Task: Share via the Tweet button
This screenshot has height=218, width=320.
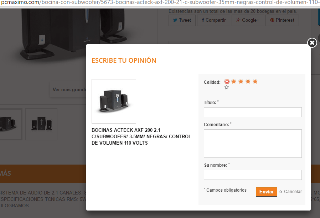Action: coord(182,20)
